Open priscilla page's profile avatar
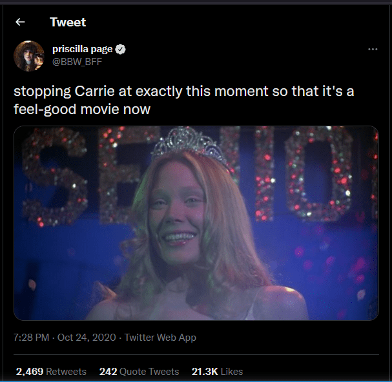 (29, 55)
